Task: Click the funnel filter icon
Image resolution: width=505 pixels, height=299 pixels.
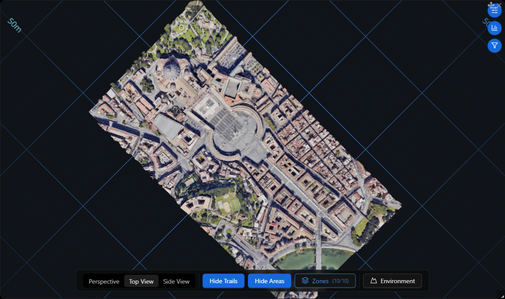Action: click(x=494, y=45)
